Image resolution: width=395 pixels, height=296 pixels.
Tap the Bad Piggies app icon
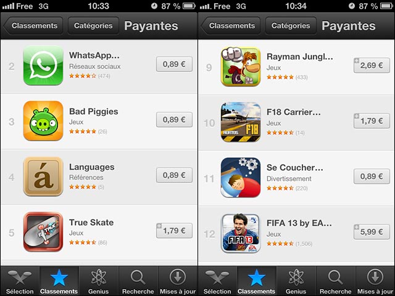coord(43,121)
